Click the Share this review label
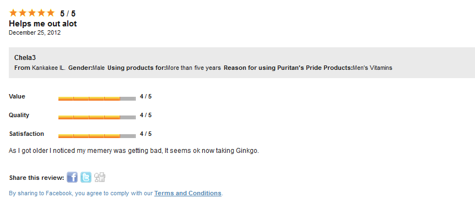This screenshot has height=209, width=475. [x=37, y=178]
